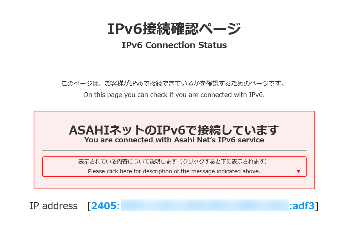The height and width of the screenshot is (228, 348).
Task: Click the Japanese intro sentence about IPv6 confirmation
Action: [x=172, y=83]
